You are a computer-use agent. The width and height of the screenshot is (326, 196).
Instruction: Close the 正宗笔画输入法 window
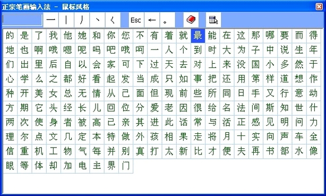(x=319, y=6)
